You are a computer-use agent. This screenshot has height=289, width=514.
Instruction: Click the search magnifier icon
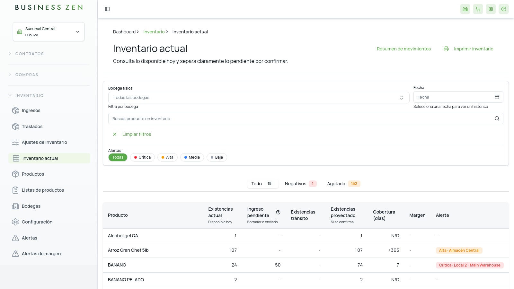(497, 118)
